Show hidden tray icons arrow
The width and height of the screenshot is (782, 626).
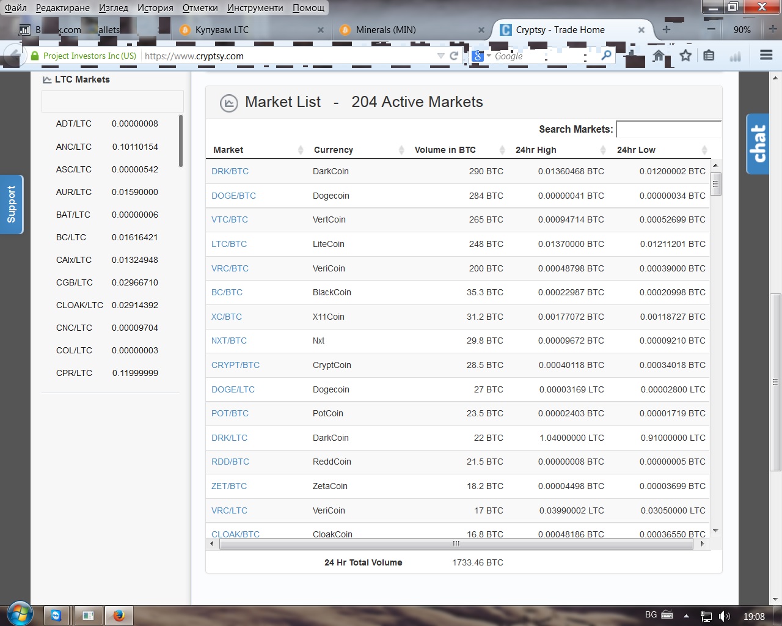(686, 616)
